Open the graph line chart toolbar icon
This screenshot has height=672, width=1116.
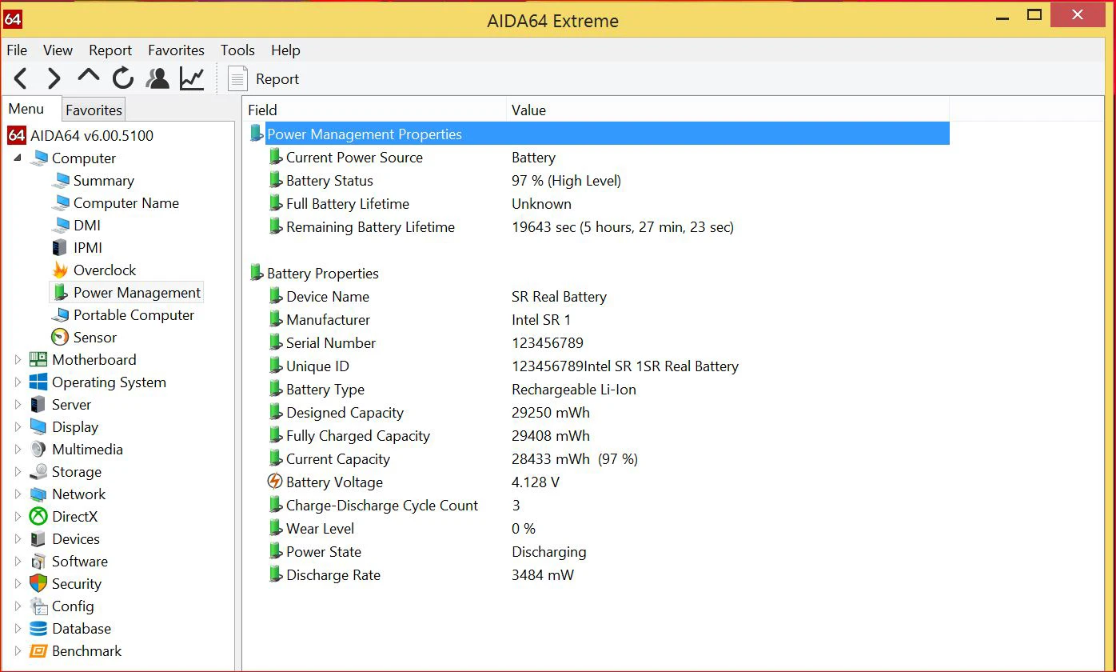[x=192, y=78]
